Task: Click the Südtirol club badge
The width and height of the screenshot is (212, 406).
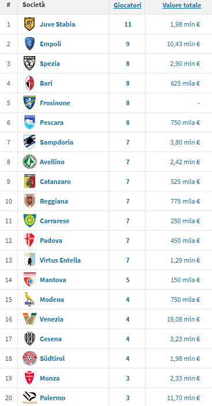Action: (29, 359)
